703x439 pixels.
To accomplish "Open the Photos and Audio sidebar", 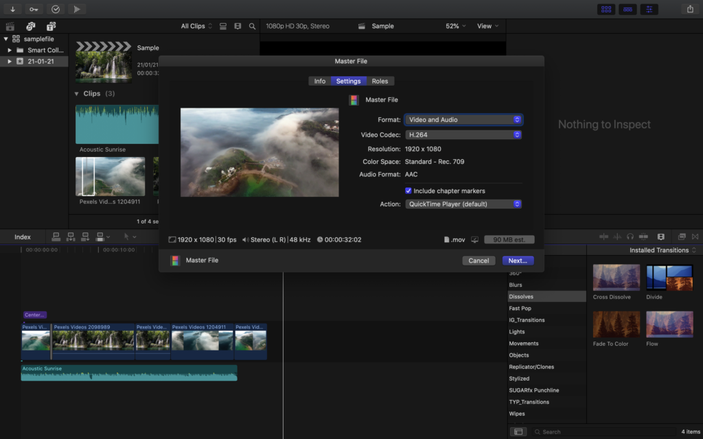I will [x=30, y=25].
